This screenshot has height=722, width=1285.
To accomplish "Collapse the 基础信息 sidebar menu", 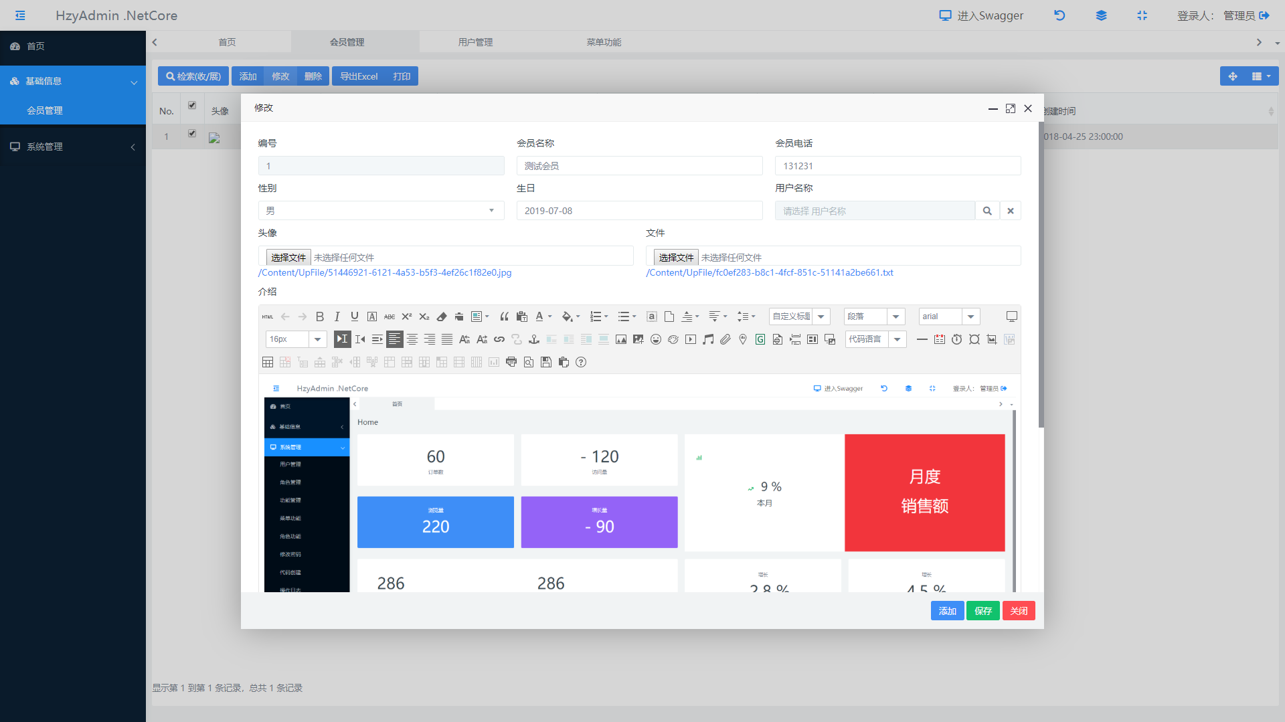I will coord(73,81).
